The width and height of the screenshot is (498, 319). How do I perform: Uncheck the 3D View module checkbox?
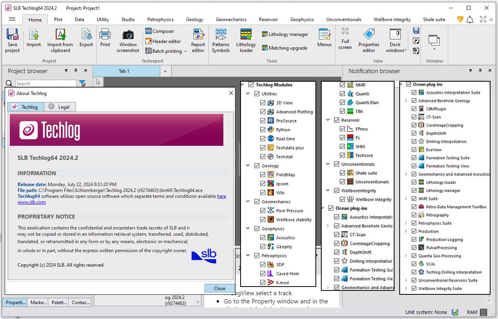pyautogui.click(x=263, y=103)
